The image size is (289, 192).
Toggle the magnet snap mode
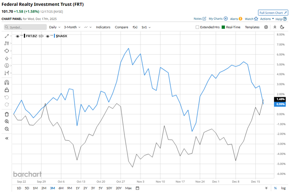pyautogui.click(x=7, y=83)
